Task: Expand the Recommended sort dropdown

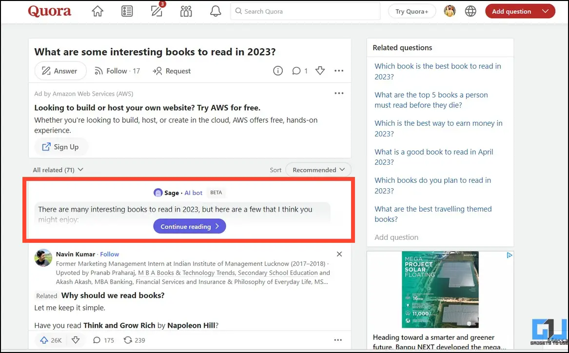Action: (x=318, y=170)
